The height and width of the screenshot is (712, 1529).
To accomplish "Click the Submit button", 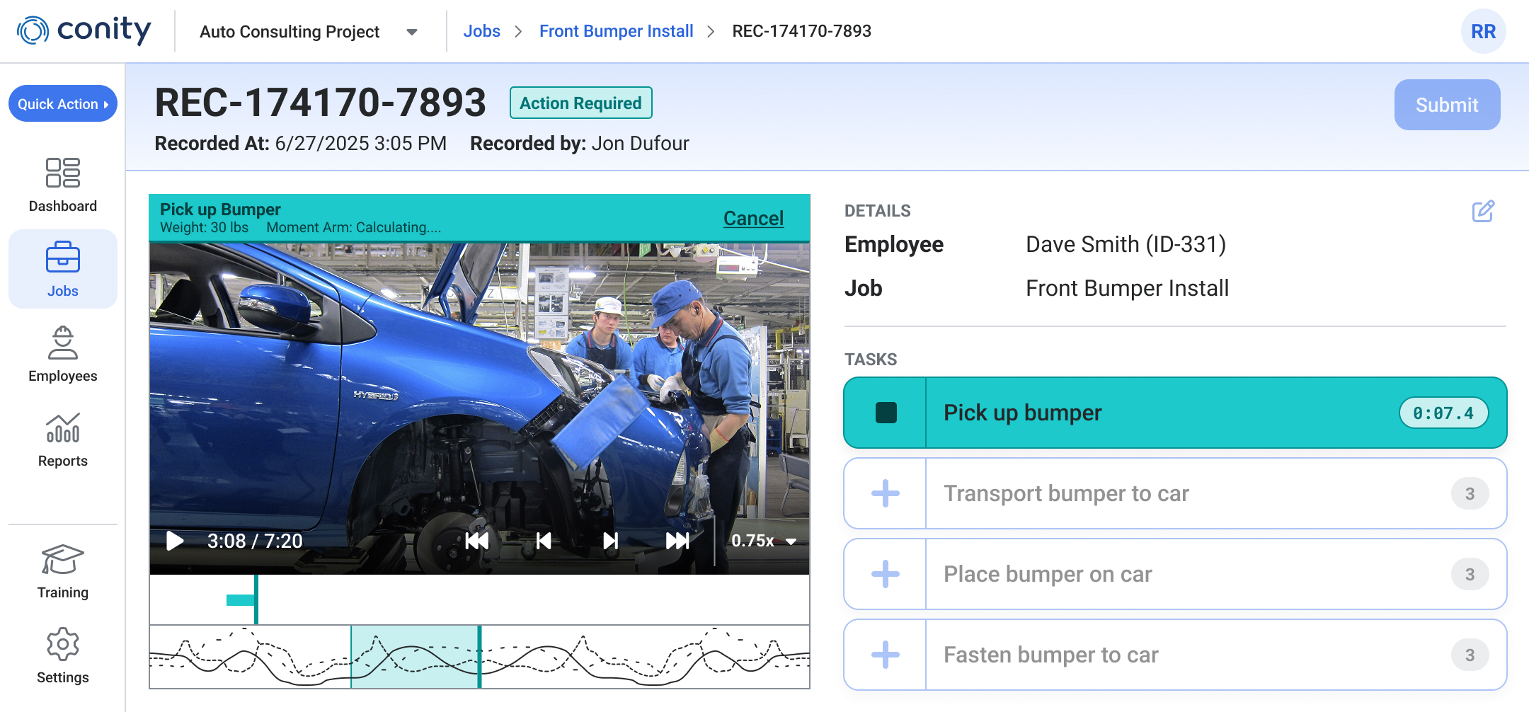I will (x=1447, y=105).
